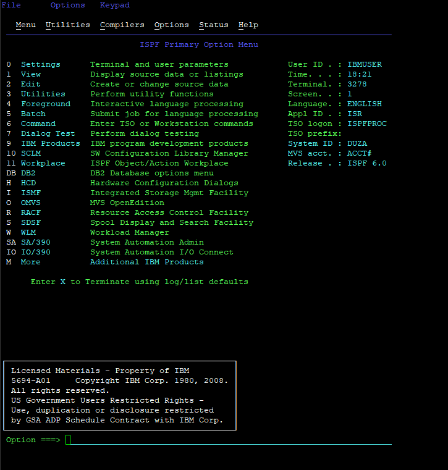The height and width of the screenshot is (470, 448).
Task: Select option 10 SCLM
Action: coord(30,153)
